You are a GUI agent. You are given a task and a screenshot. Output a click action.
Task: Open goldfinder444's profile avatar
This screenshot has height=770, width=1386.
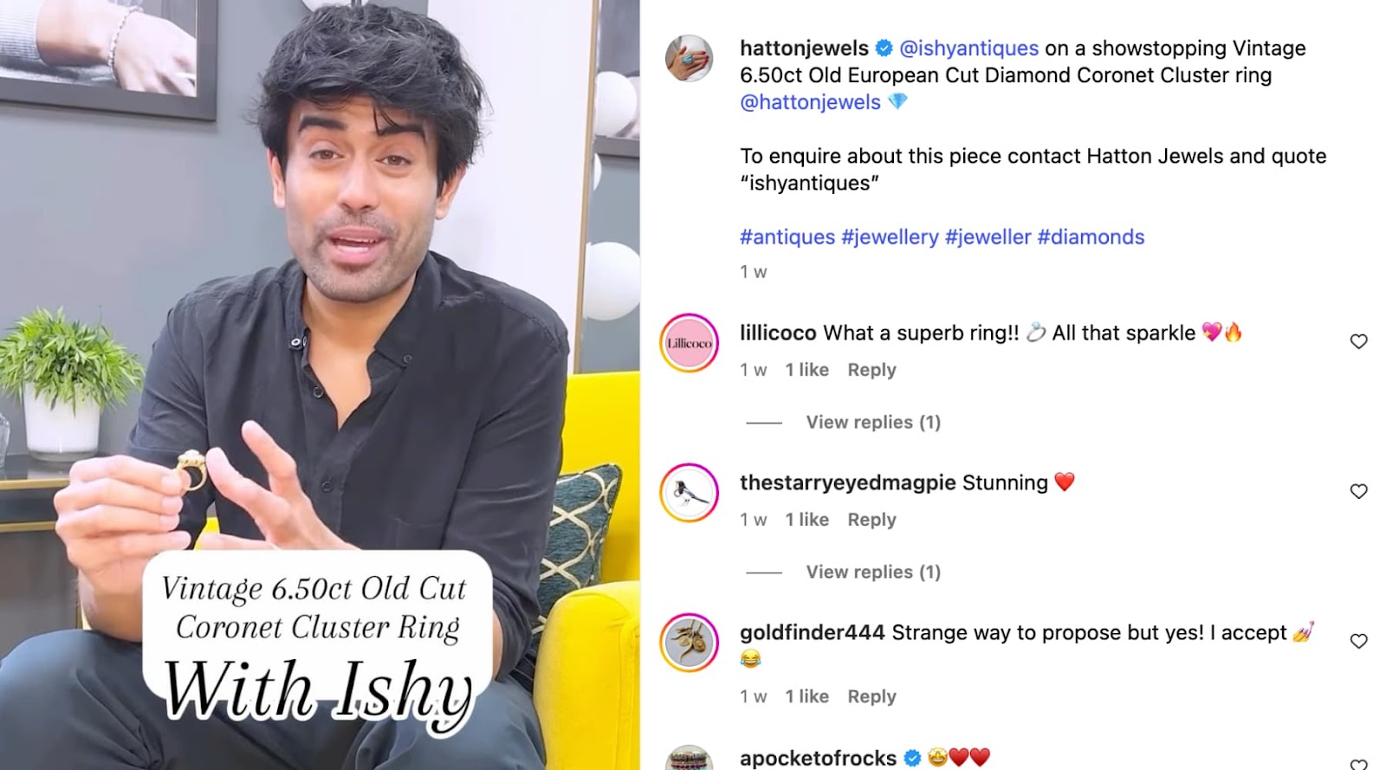[689, 643]
